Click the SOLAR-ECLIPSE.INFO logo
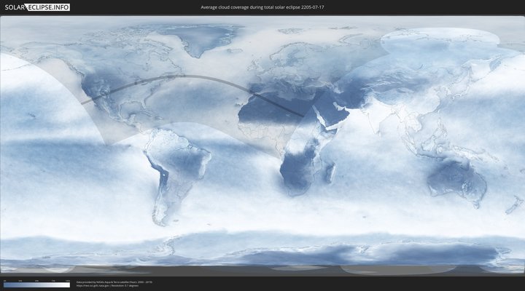 [x=37, y=7]
